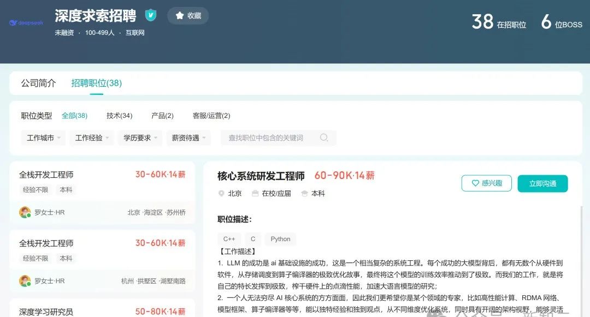This screenshot has height=317, width=590.
Task: Filter positions by 客服/运营(2)
Action: [x=211, y=116]
